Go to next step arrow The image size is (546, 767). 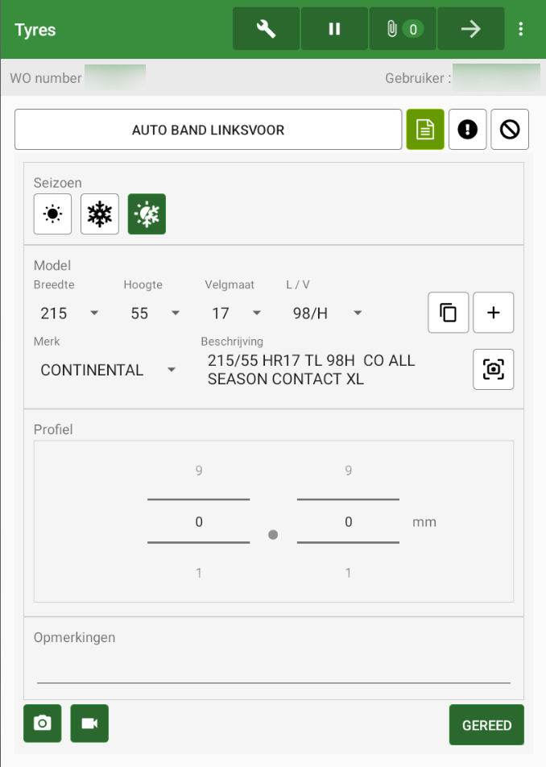470,29
